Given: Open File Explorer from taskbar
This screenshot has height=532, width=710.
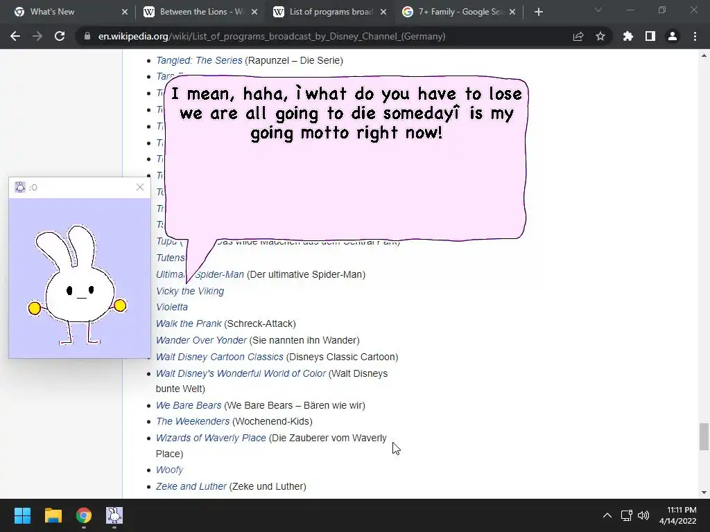Looking at the screenshot, I should tap(53, 515).
